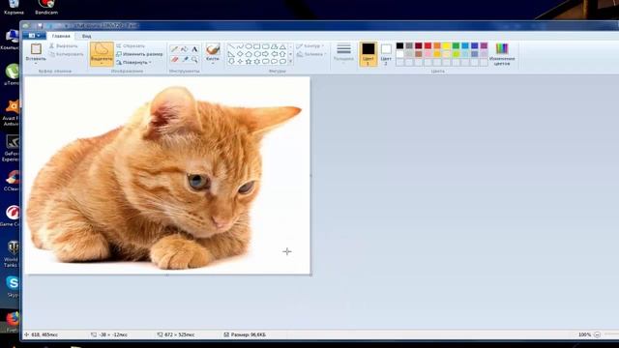Choose the Oval shape
The height and width of the screenshot is (348, 619).
click(249, 46)
